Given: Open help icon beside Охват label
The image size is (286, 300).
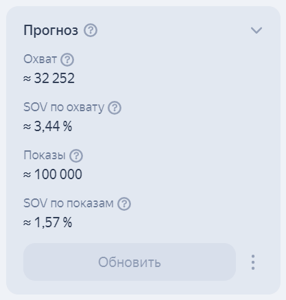Looking at the screenshot, I should (67, 60).
